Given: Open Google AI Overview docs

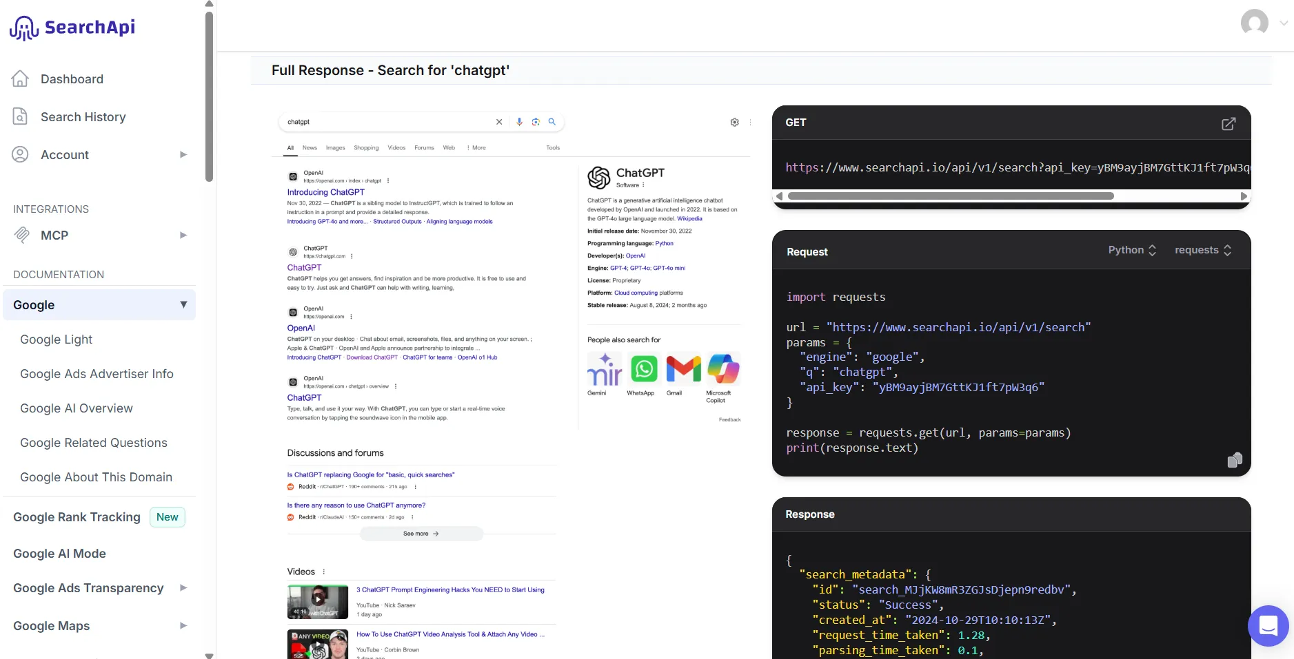Looking at the screenshot, I should point(77,408).
